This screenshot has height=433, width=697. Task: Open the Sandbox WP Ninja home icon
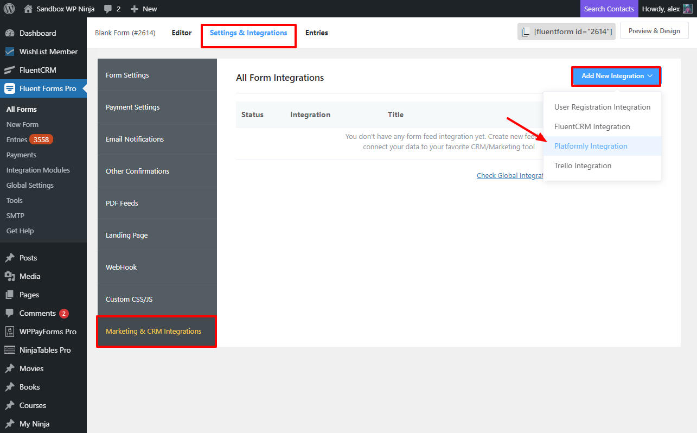tap(28, 9)
